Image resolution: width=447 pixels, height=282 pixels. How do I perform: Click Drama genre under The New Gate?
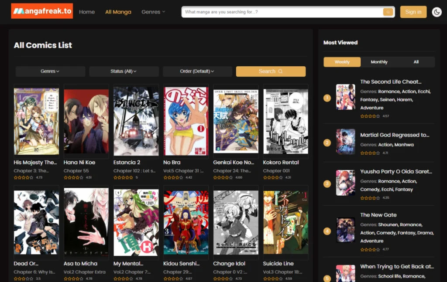pos(425,233)
